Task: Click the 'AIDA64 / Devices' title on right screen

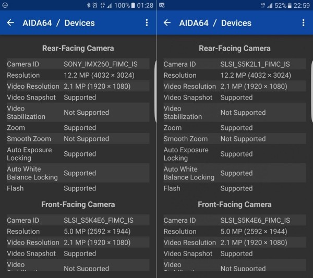Action: pos(215,23)
